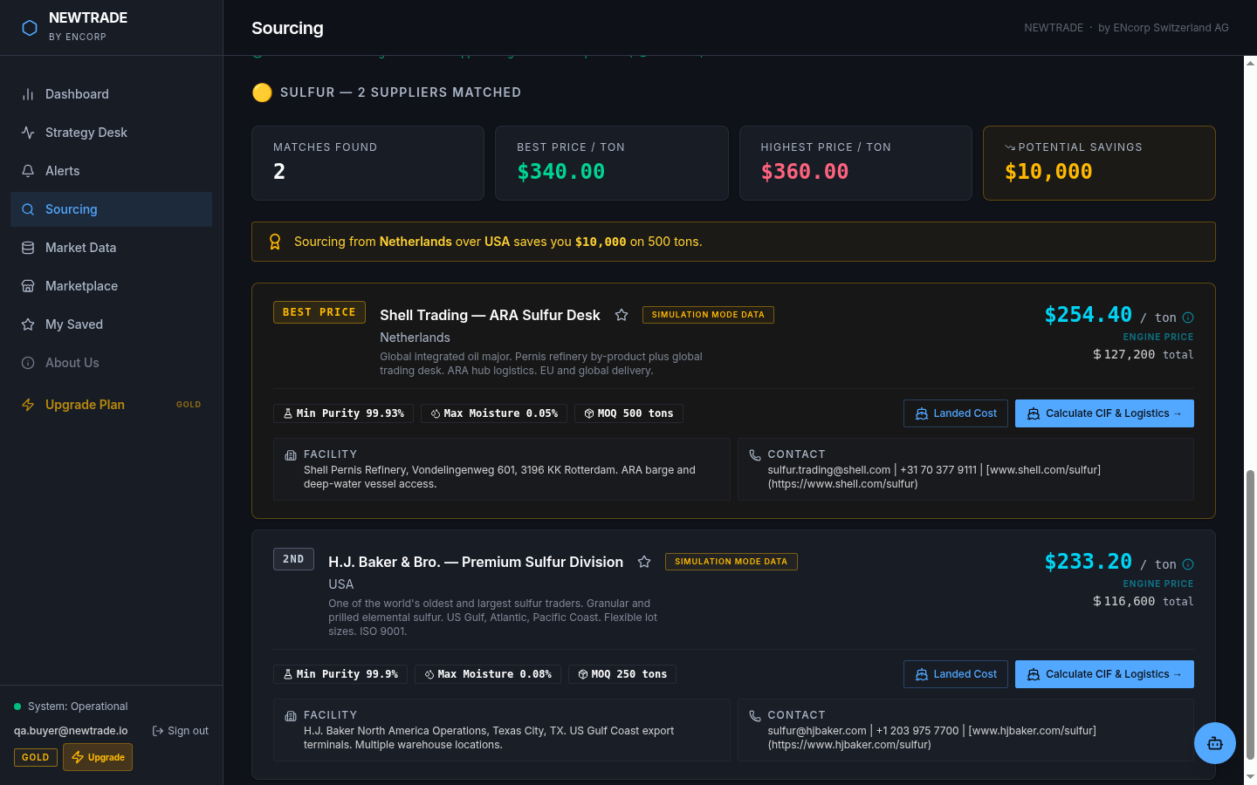
Task: Click the Marketplace store icon
Action: (28, 286)
